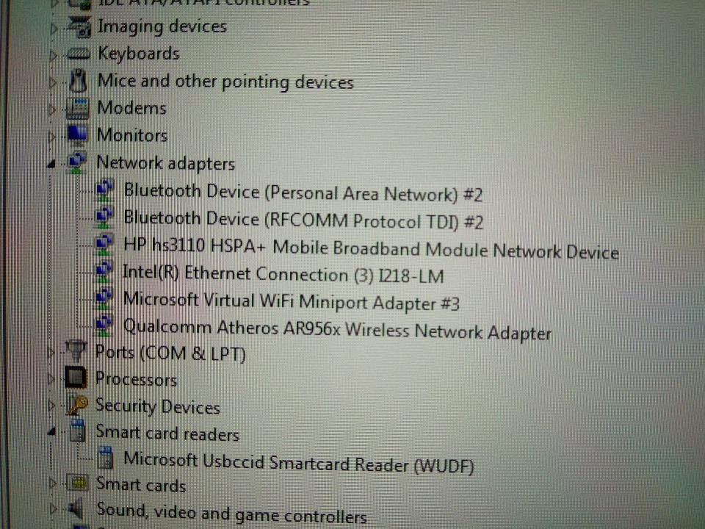Collapse the Network adapters category
This screenshot has width=705, height=529.
[51, 164]
